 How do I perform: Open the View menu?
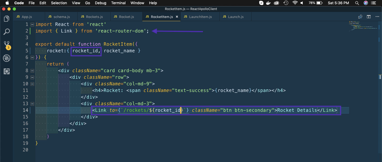(76, 3)
